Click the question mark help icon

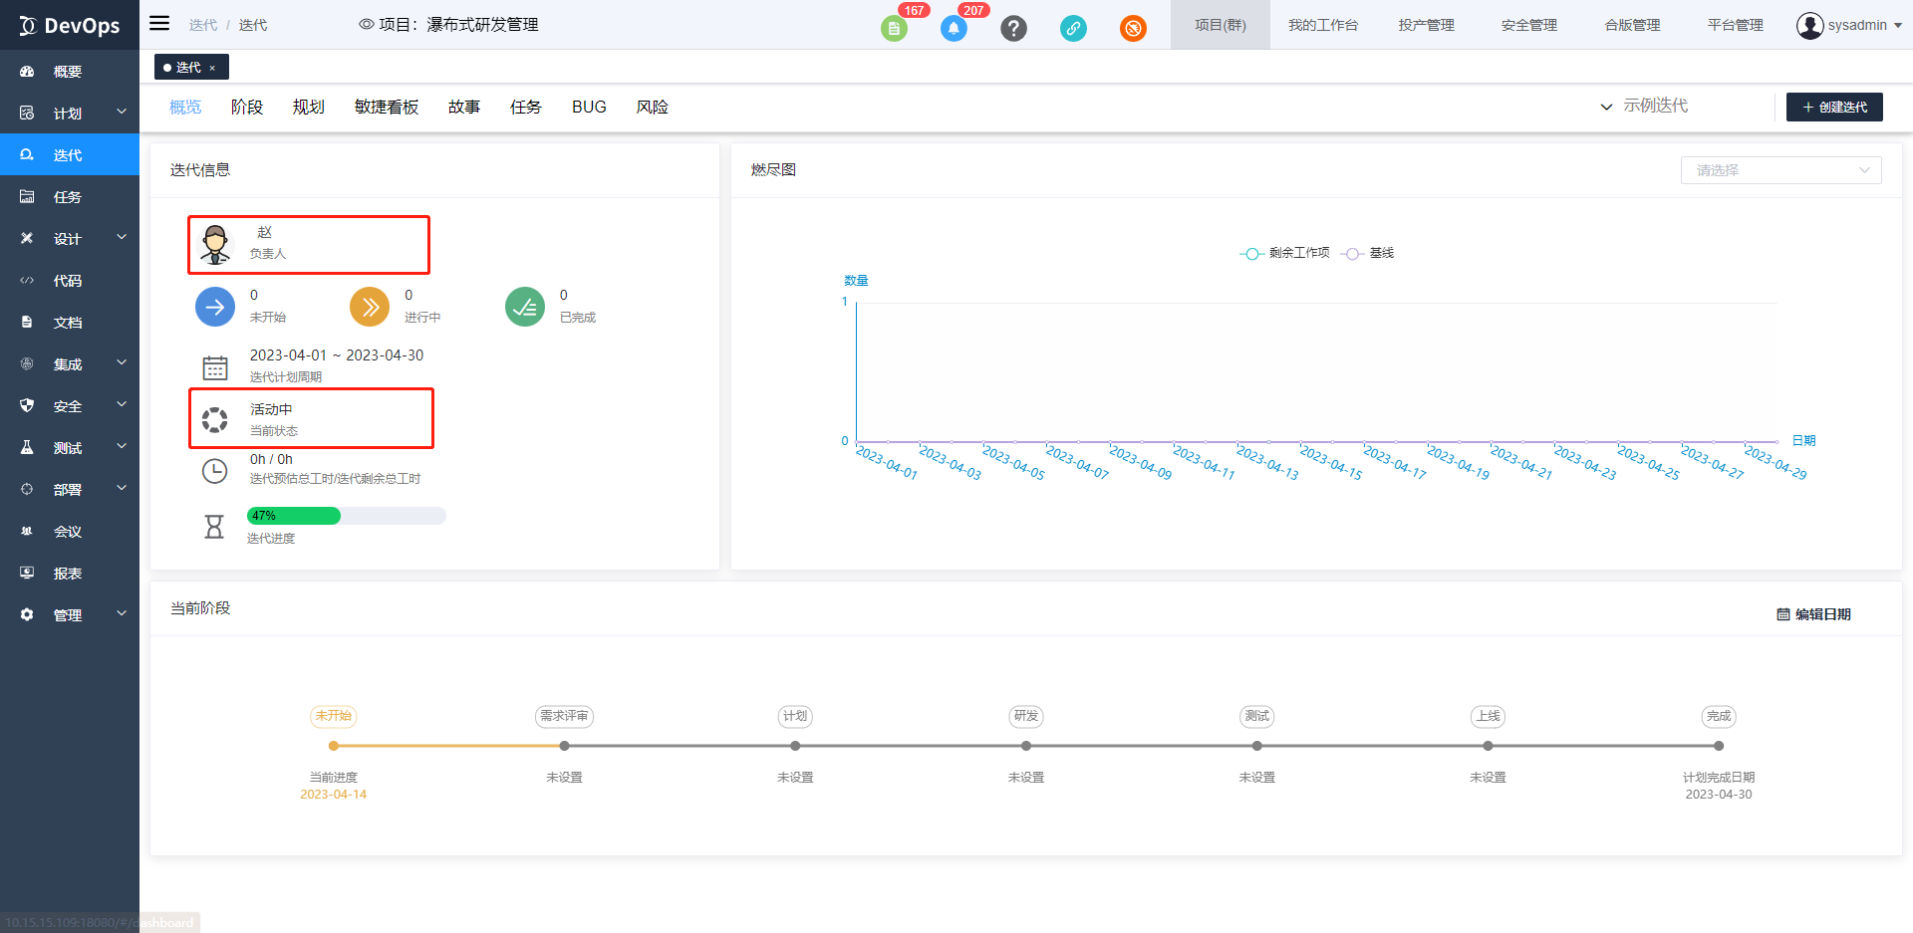tap(1013, 29)
